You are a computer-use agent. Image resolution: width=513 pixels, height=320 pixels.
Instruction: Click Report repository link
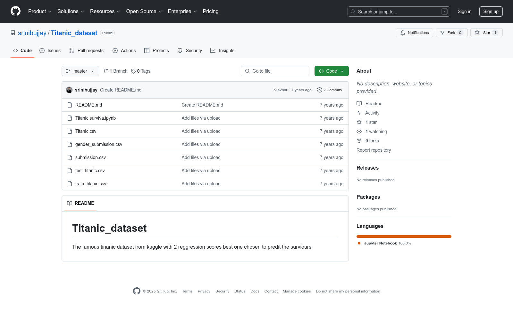click(374, 150)
